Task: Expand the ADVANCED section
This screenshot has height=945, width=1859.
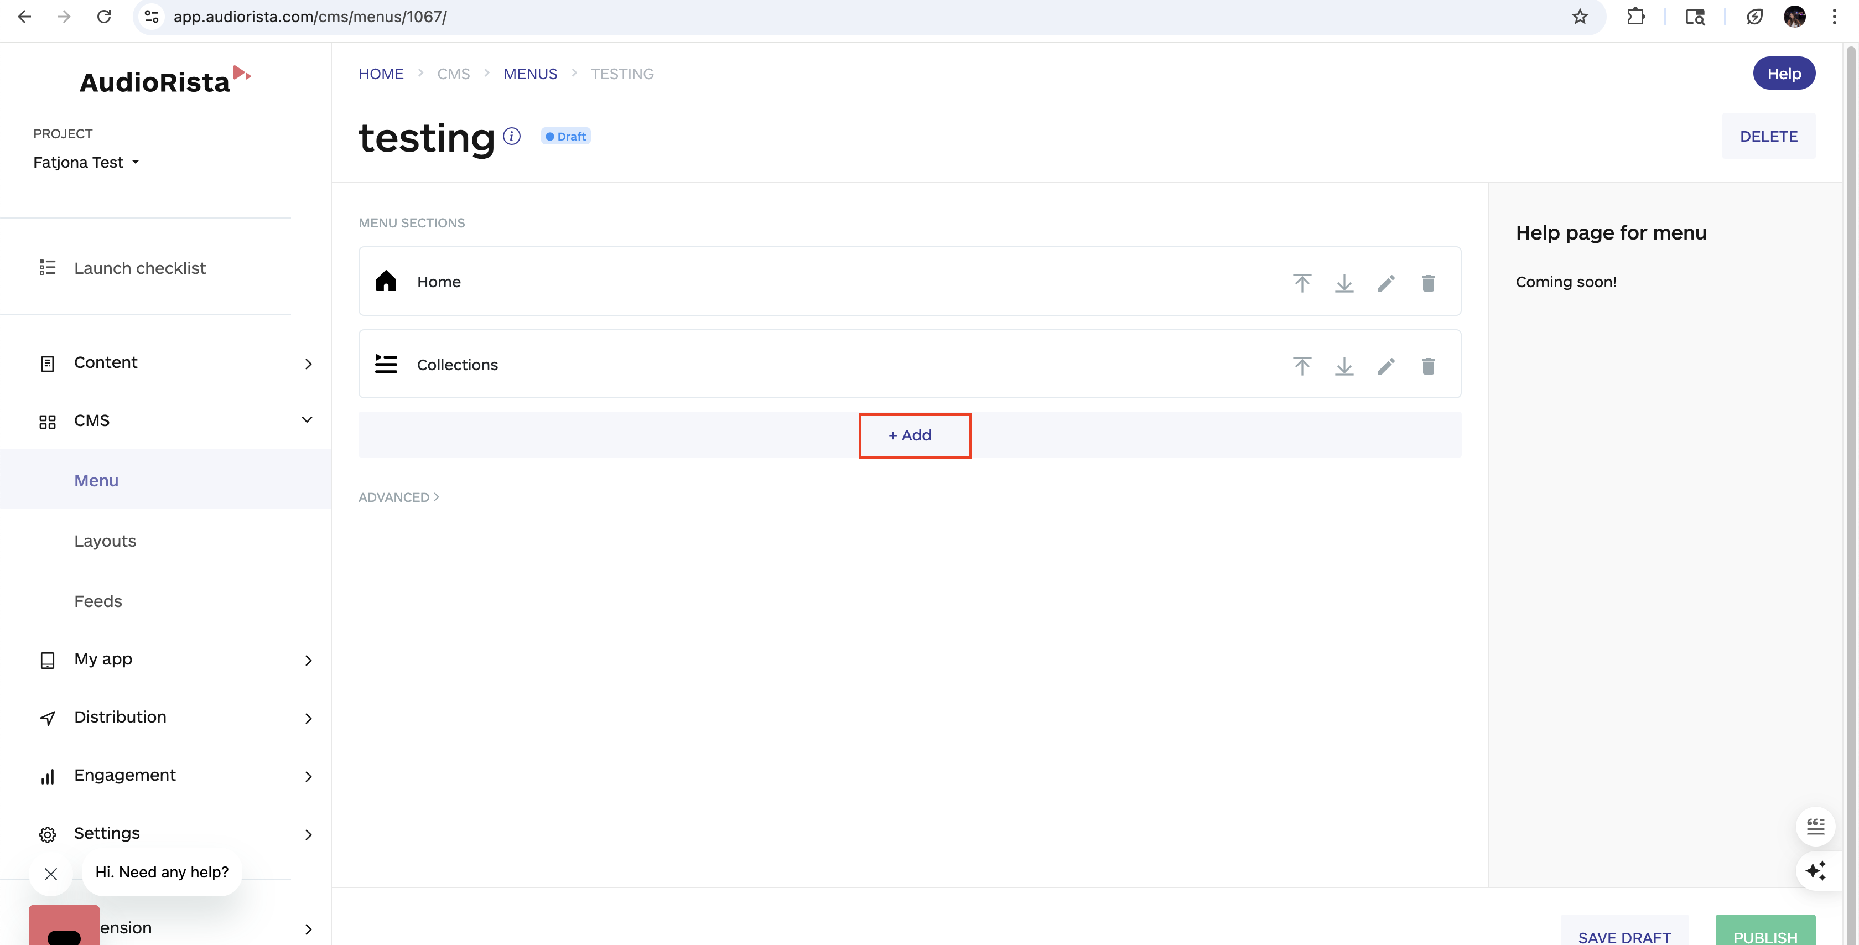Action: tap(398, 497)
